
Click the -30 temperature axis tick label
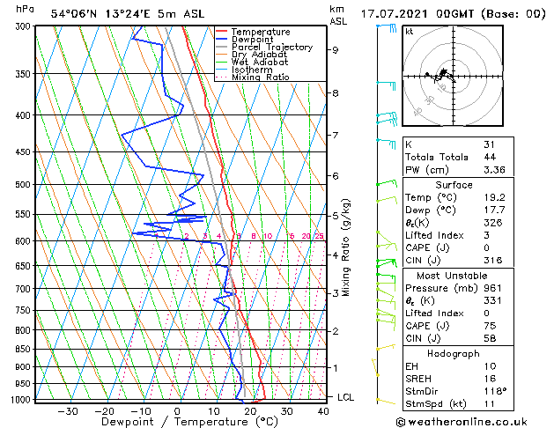click(x=68, y=412)
